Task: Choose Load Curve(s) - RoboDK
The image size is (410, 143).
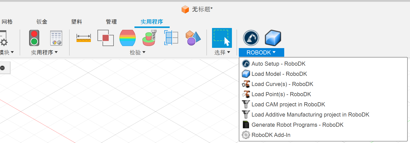Action: [323, 84]
